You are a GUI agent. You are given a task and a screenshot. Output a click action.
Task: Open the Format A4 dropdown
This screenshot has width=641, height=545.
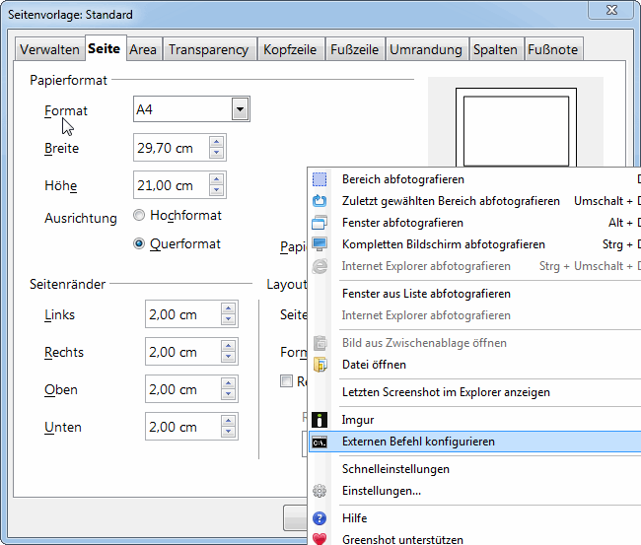pos(240,109)
